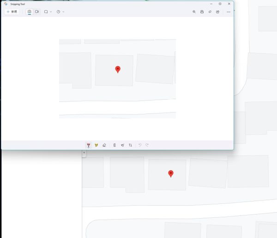Open the snipping shape mode dropdown
This screenshot has width=277, height=238.
tap(48, 12)
